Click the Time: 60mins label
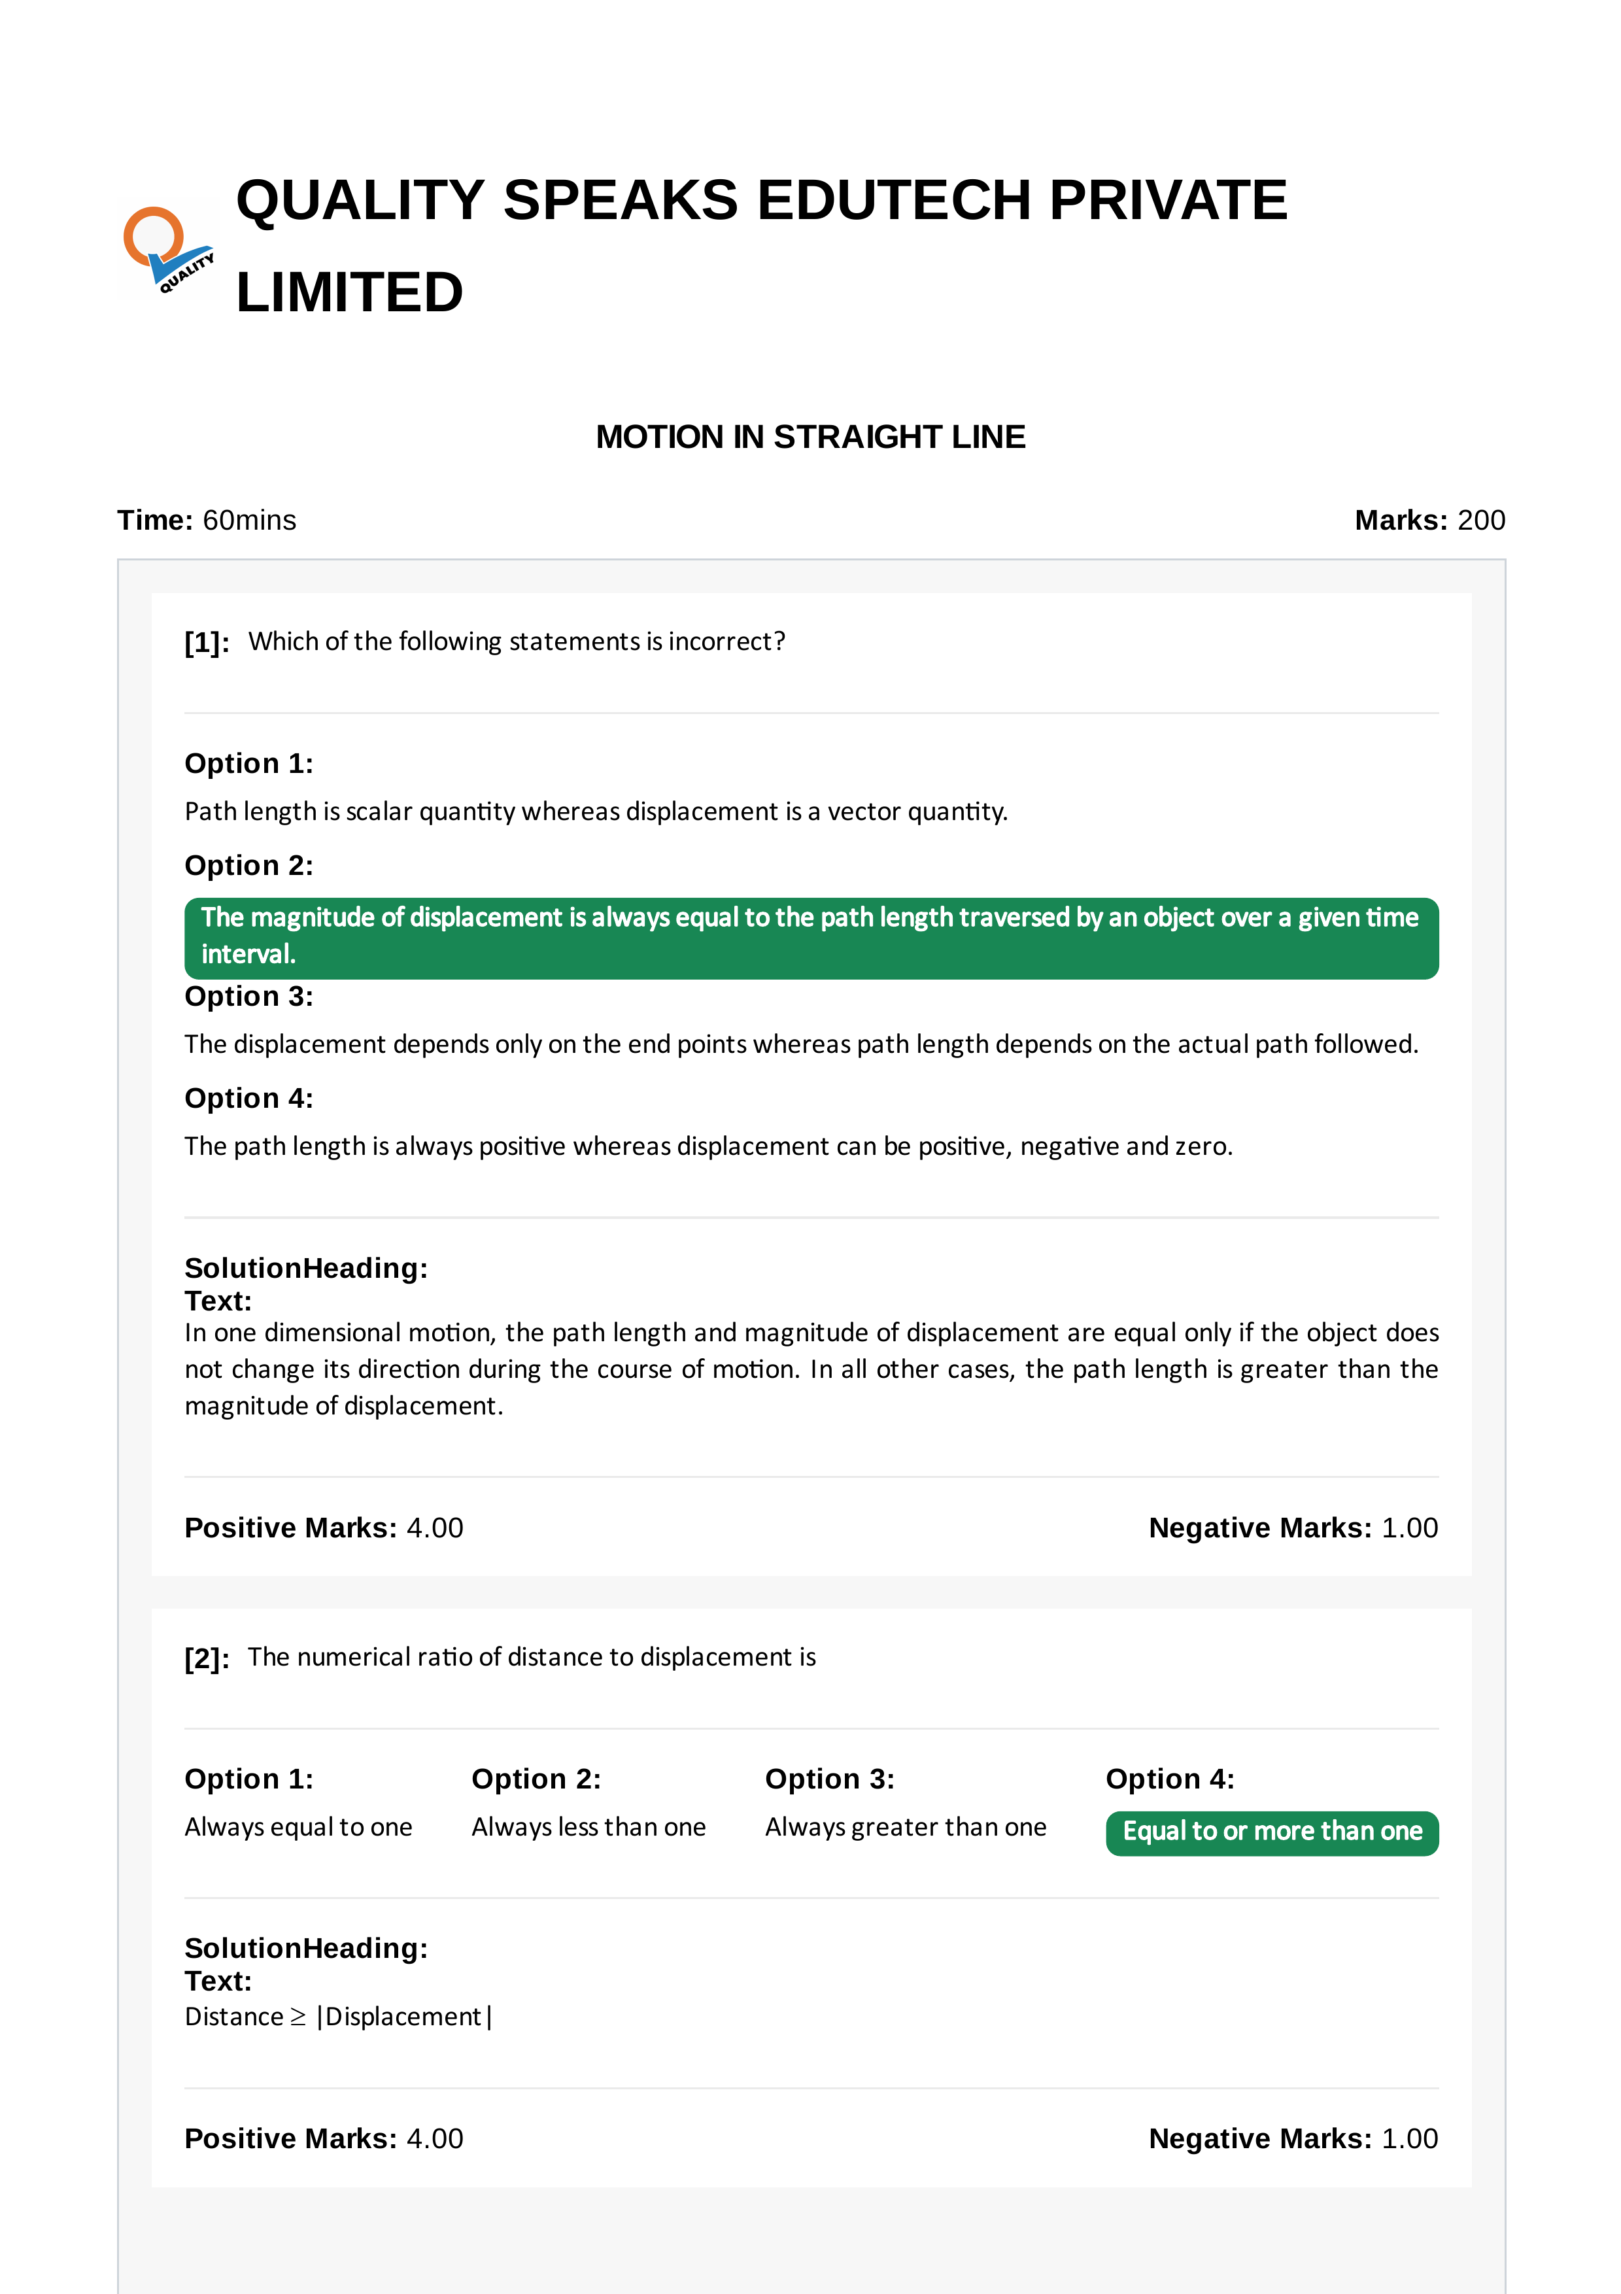The image size is (1621, 2294). pos(207,521)
